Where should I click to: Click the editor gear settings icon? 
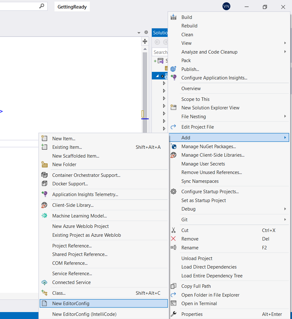point(146,32)
